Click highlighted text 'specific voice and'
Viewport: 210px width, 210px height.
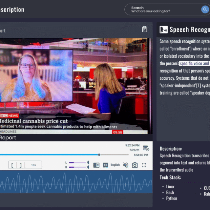point(195,63)
